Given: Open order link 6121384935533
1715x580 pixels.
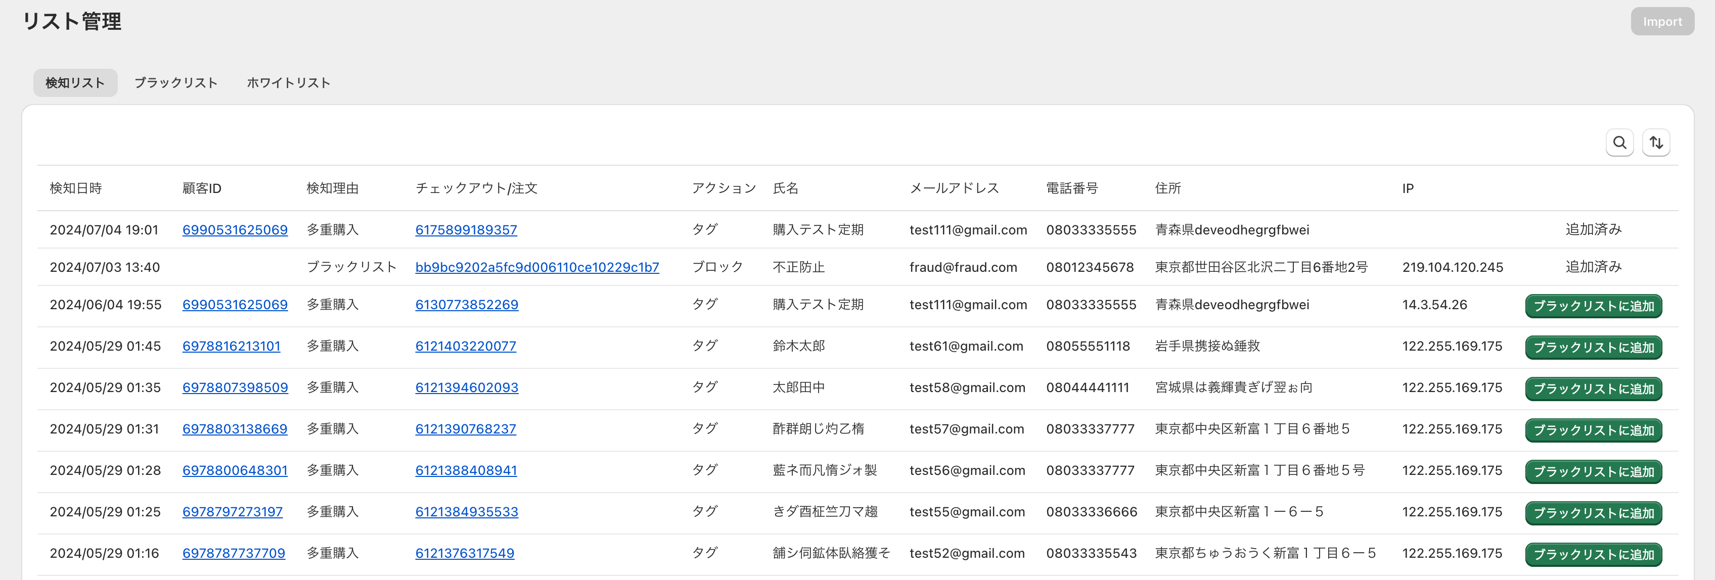Looking at the screenshot, I should point(467,511).
